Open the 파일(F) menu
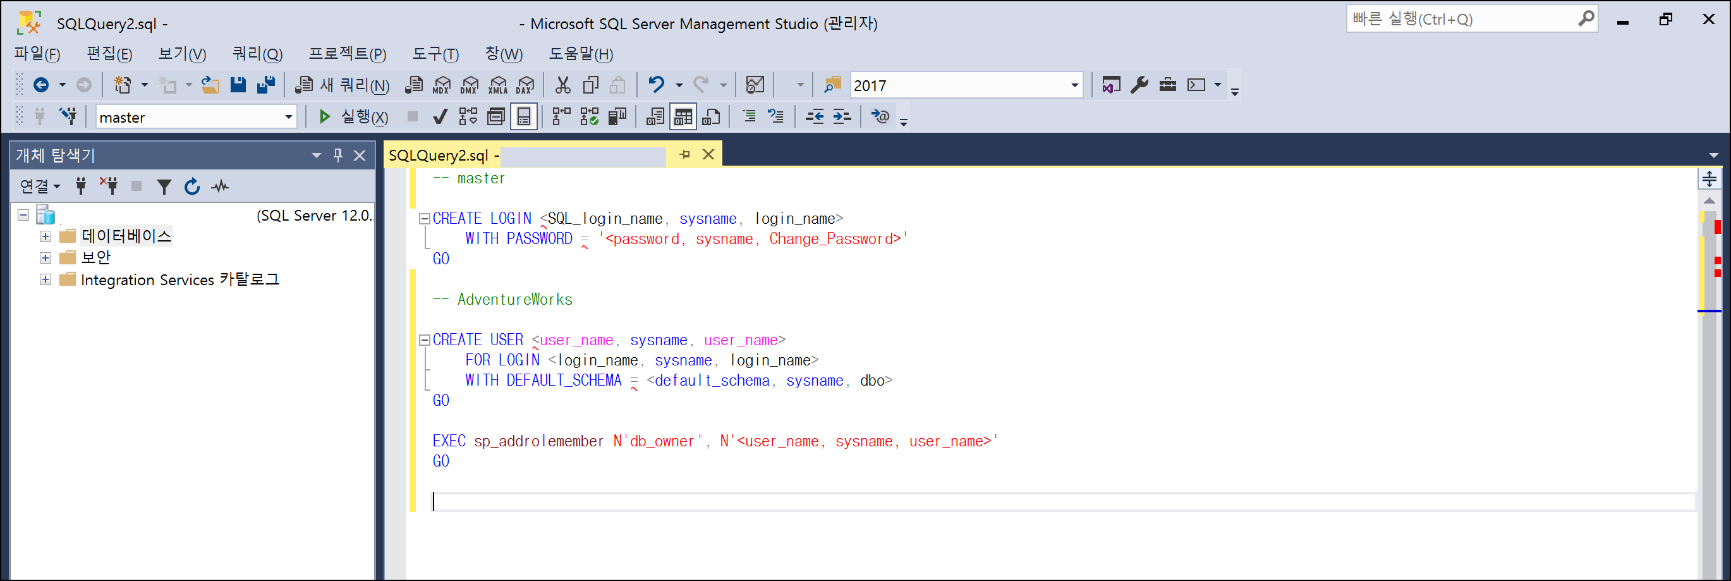The height and width of the screenshot is (581, 1731). 37,54
